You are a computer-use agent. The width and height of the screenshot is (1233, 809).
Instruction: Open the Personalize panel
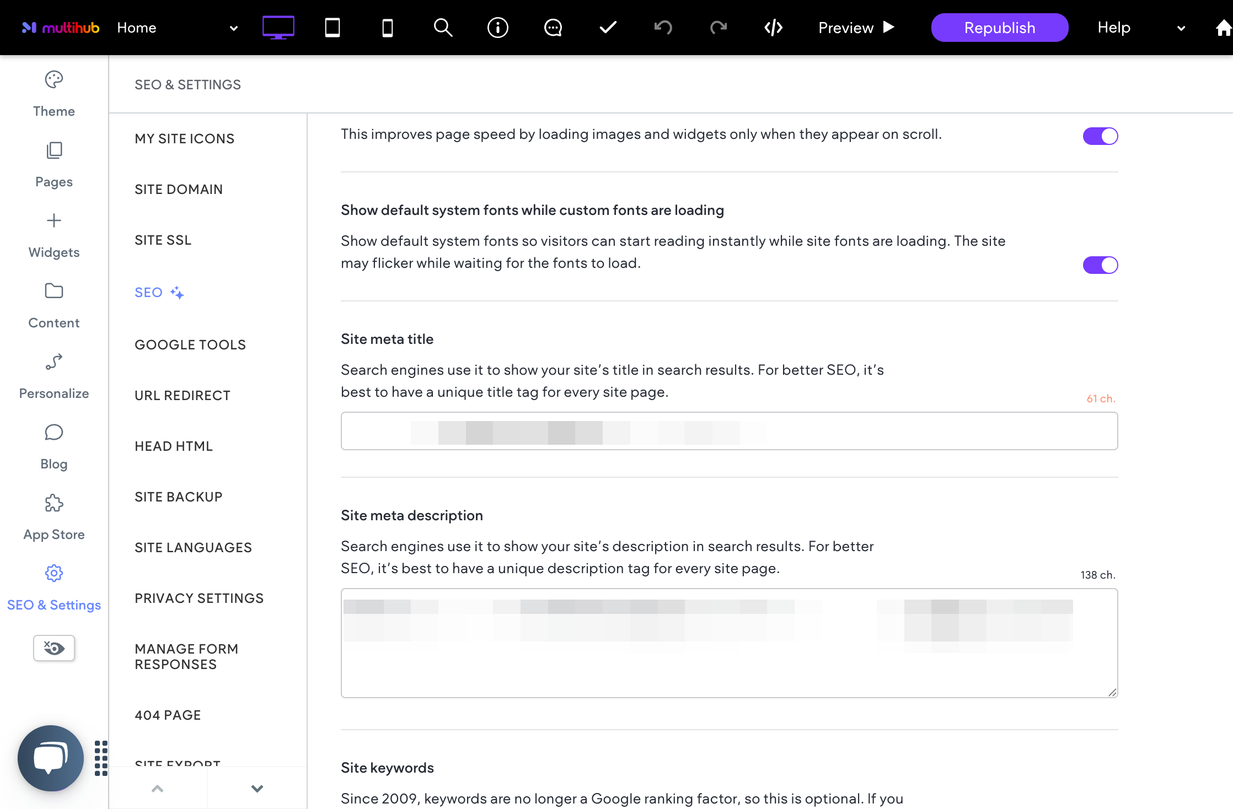tap(54, 377)
